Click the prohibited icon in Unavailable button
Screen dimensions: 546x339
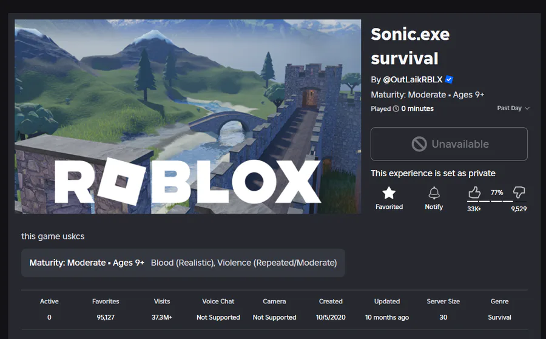[x=419, y=144]
